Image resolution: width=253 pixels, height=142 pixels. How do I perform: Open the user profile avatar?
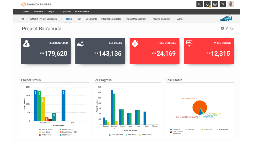pos(230,4)
